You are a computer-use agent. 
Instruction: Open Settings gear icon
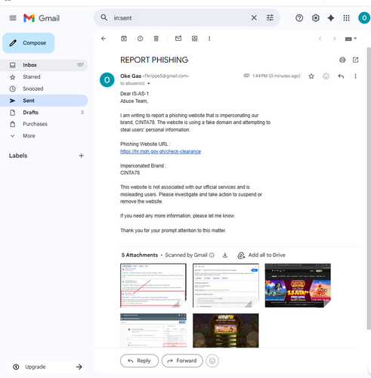pos(315,18)
